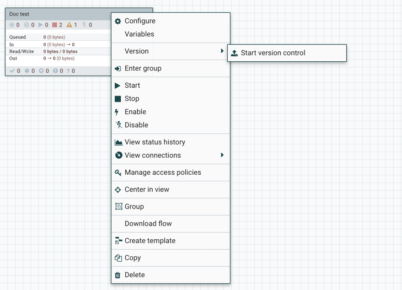This screenshot has height=290, width=402.
Task: Click the Center in view crosshair icon
Action: (x=118, y=190)
